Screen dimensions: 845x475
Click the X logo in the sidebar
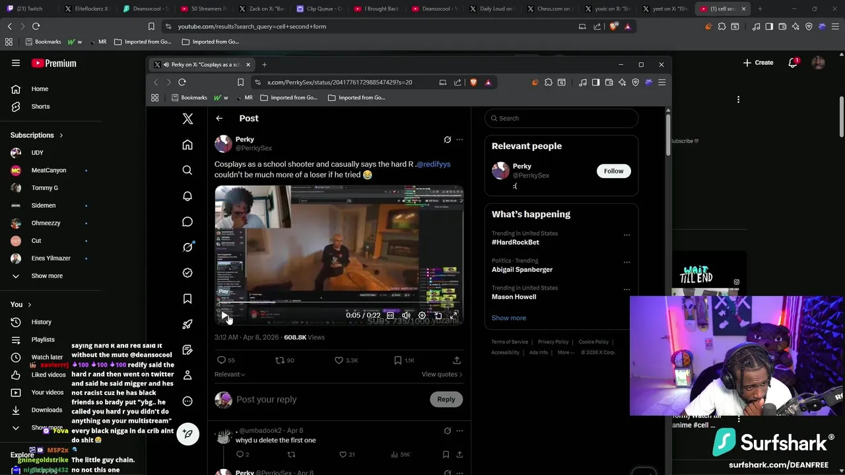187,119
